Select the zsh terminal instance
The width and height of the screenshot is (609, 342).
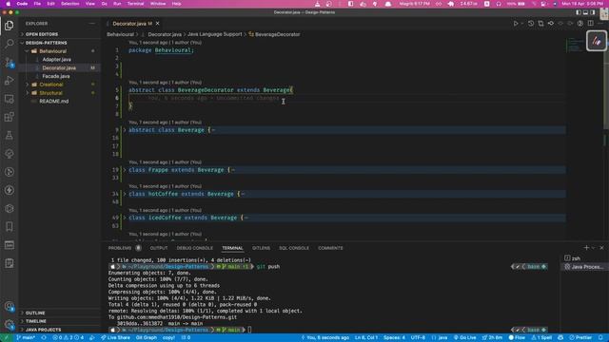pyautogui.click(x=576, y=258)
